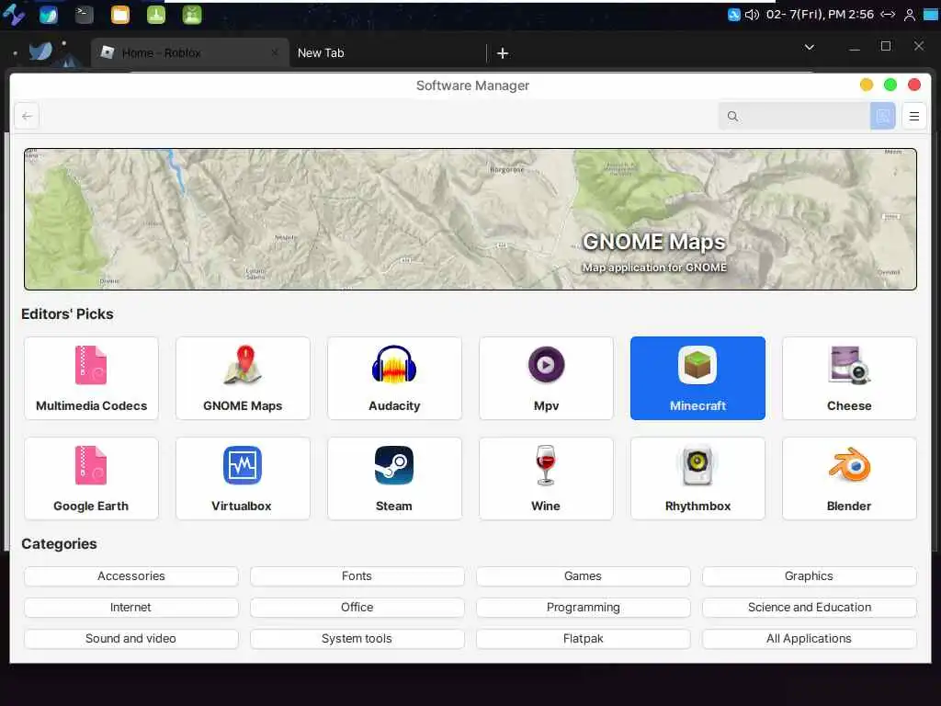Click the Software Manager back arrow
Screen dimensions: 941x706
pyautogui.click(x=27, y=116)
